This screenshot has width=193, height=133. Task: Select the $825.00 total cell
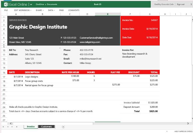153,111
